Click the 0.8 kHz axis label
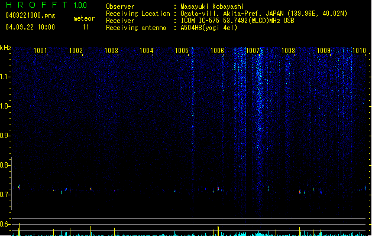The height and width of the screenshot is (236, 372). (x=5, y=165)
